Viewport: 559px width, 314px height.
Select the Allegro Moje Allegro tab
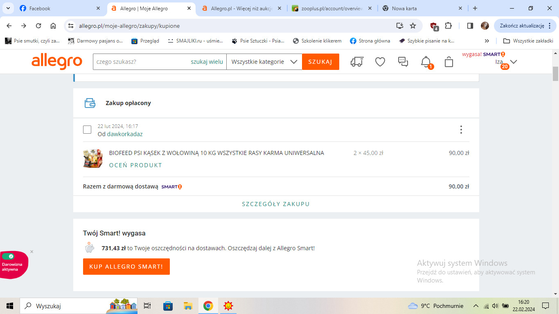[x=151, y=8]
